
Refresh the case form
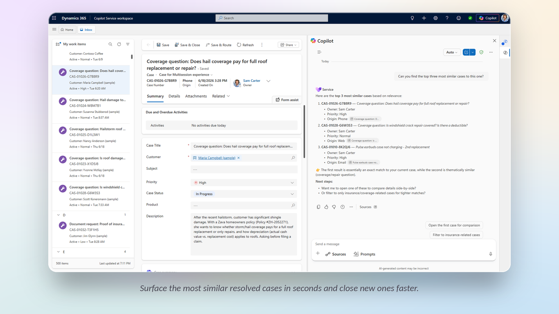(x=245, y=45)
